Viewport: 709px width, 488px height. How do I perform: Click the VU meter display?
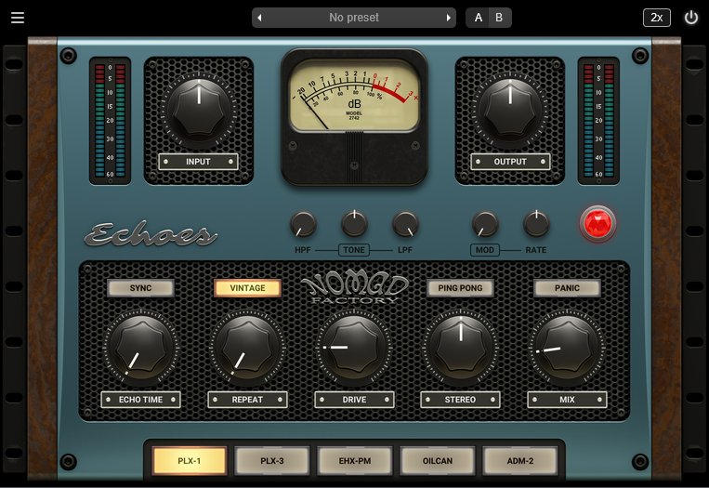tap(354, 96)
